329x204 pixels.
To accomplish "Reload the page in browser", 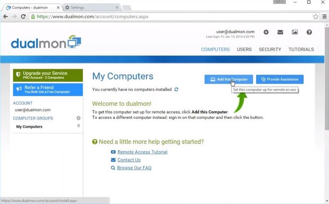I will (x=23, y=17).
